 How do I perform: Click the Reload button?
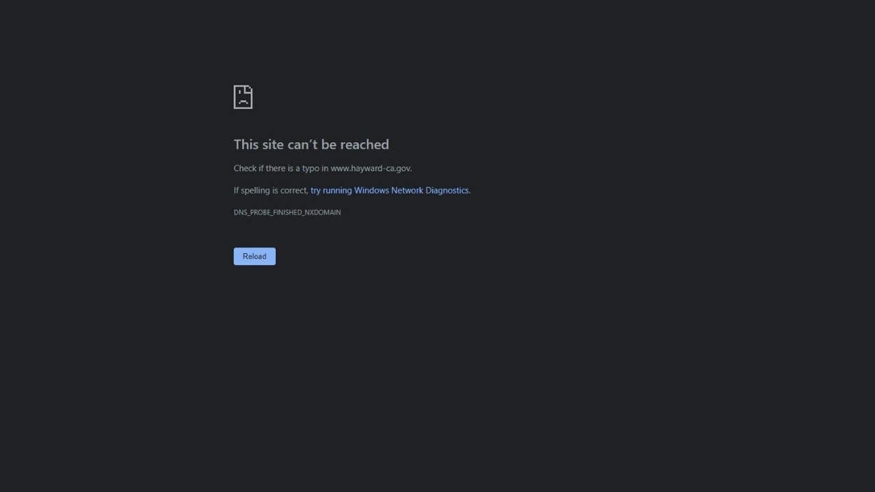click(x=254, y=256)
